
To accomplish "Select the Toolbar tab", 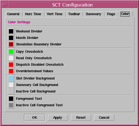I will 75,14.
